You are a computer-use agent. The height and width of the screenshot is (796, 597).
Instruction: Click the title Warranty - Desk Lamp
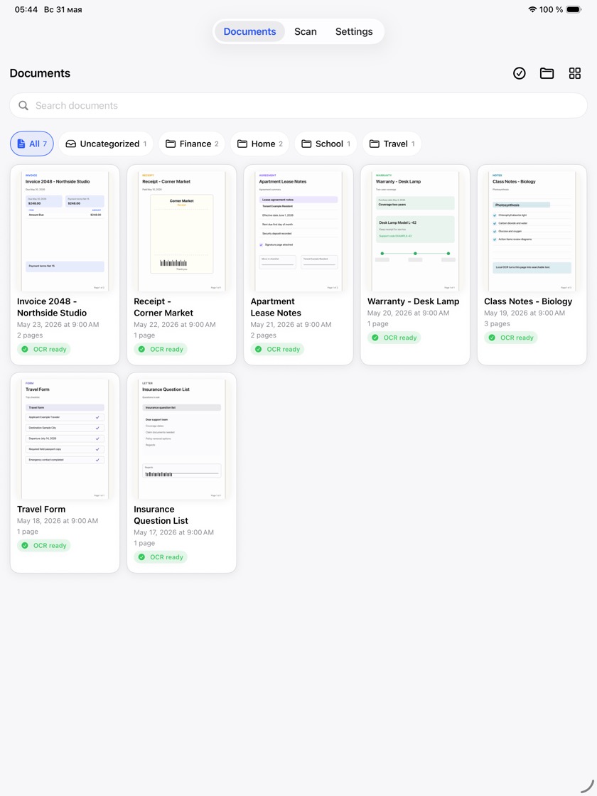(x=413, y=301)
